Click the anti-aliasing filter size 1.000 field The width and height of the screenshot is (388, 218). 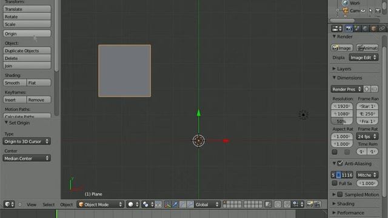click(x=367, y=183)
